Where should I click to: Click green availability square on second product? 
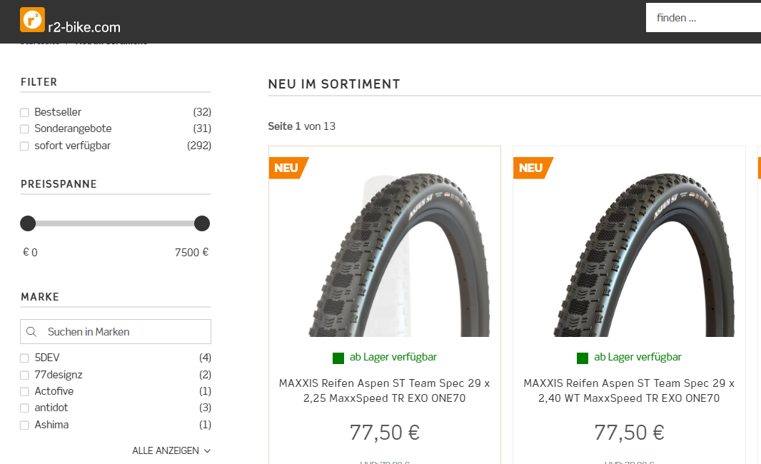point(583,358)
